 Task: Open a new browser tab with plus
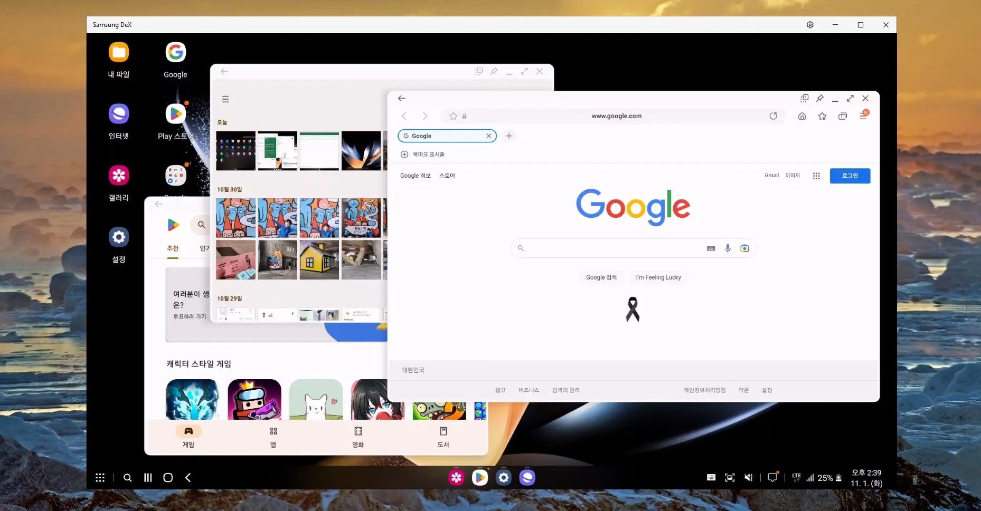coord(509,136)
